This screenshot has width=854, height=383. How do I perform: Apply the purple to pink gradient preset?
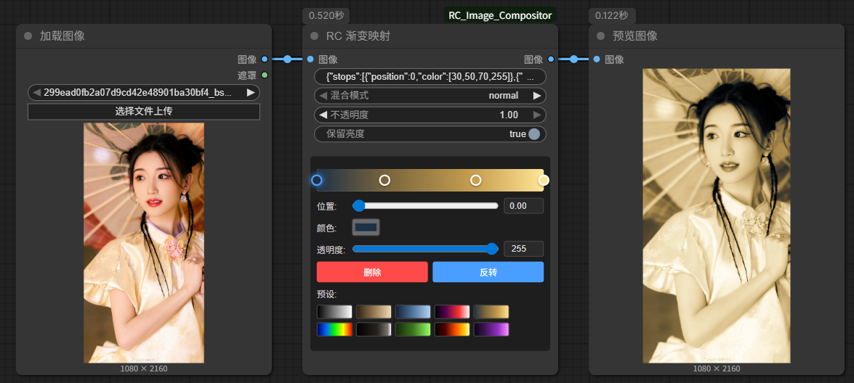(491, 329)
